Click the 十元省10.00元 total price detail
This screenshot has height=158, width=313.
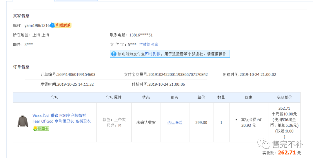point(284,114)
